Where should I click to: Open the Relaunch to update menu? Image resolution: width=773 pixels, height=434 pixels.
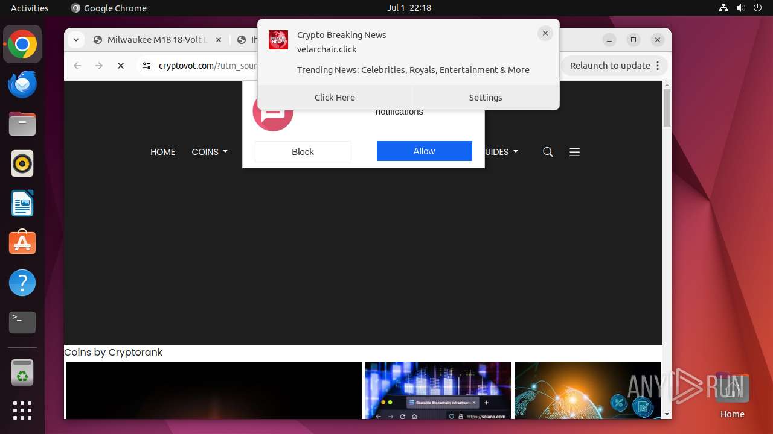pyautogui.click(x=658, y=66)
